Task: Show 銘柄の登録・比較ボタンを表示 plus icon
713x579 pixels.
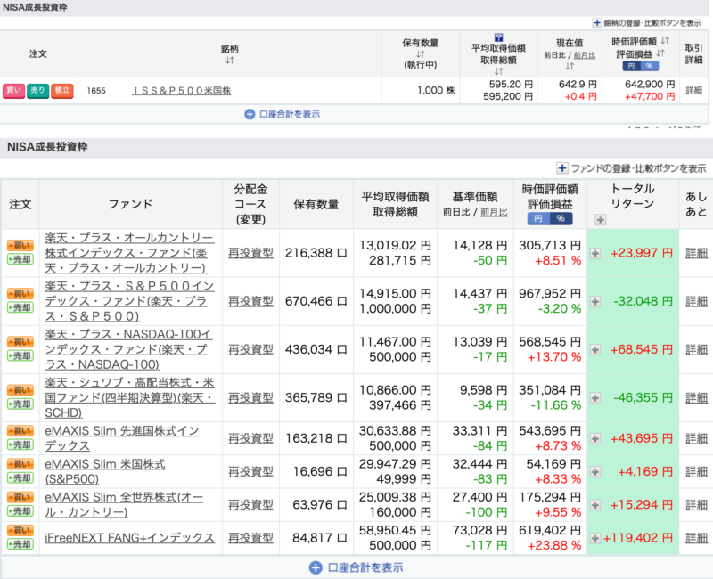Action: click(x=597, y=23)
